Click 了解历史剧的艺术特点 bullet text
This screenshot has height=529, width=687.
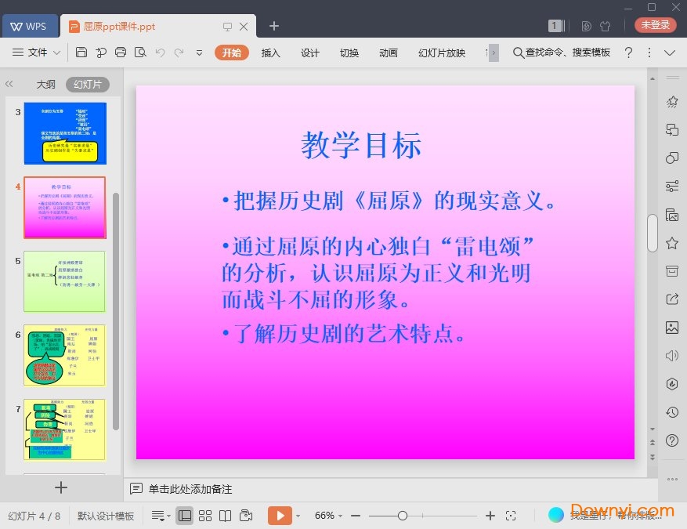tap(349, 334)
